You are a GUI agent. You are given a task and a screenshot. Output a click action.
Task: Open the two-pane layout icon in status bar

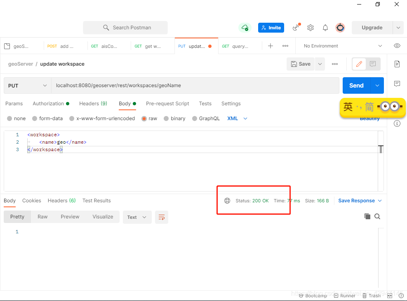click(390, 296)
